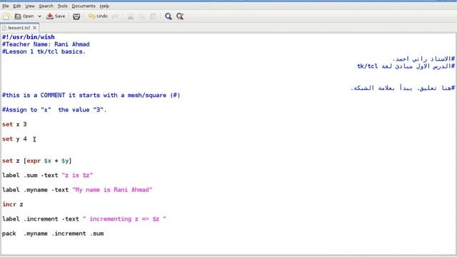Open the Tools menu
457x257 pixels.
62,6
